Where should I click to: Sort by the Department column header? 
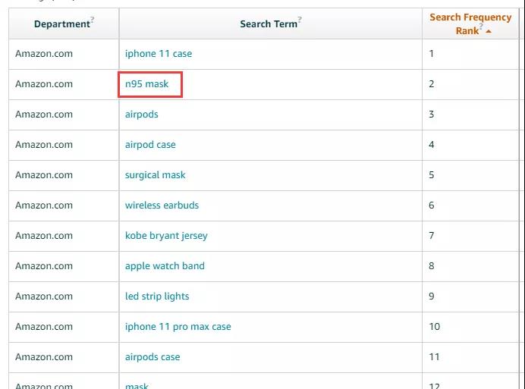[x=61, y=24]
